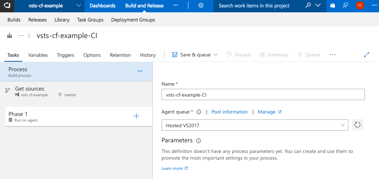Open the settings gear icon
379x179 pixels.
tap(201, 6)
